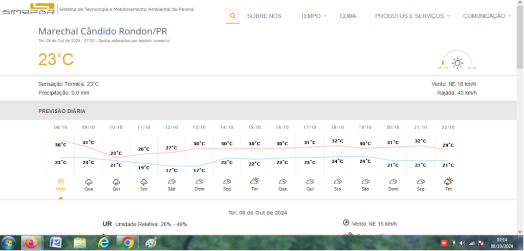The image size is (524, 251).
Task: Select the rainy Qua 09/10 forecast icon
Action: click(x=89, y=182)
